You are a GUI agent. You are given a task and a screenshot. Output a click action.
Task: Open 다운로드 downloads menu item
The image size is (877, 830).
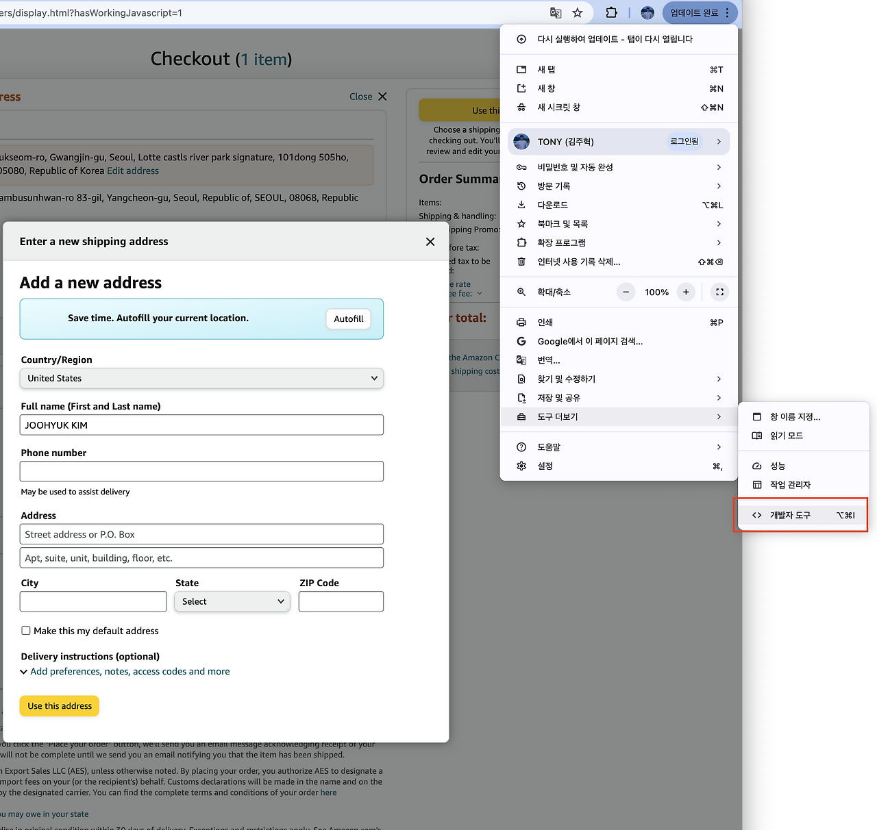click(x=619, y=205)
